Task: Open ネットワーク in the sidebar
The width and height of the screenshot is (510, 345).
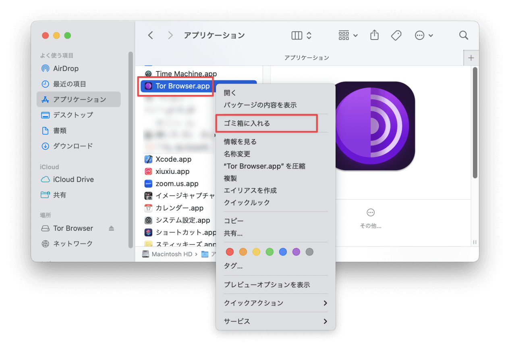Action: pos(79,244)
